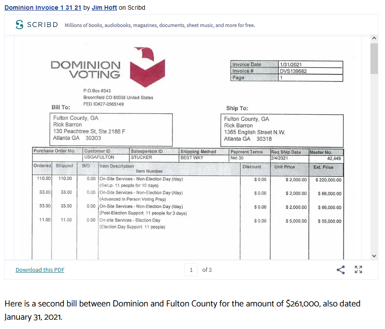
Task: Click the $5,000.00 unit price
Action: pyautogui.click(x=296, y=221)
